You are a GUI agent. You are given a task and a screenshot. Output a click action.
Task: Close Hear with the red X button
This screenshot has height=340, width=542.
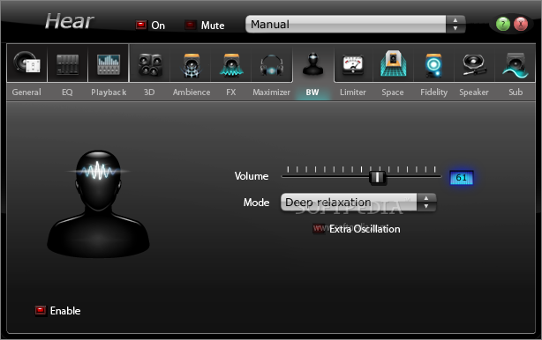pyautogui.click(x=520, y=24)
